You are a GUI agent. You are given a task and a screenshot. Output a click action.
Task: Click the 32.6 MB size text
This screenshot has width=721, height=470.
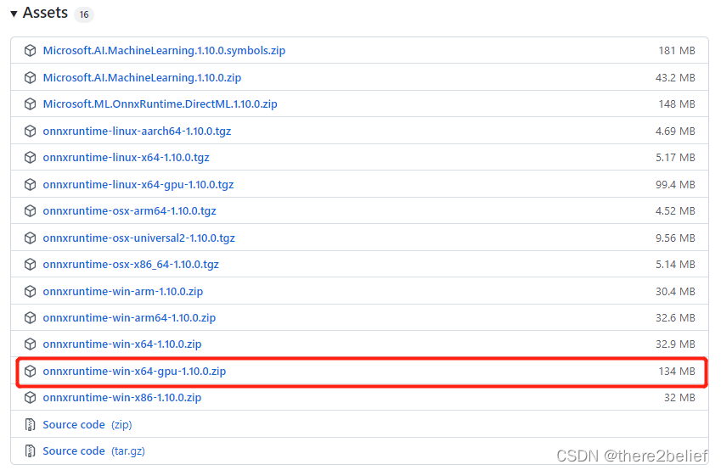click(675, 318)
